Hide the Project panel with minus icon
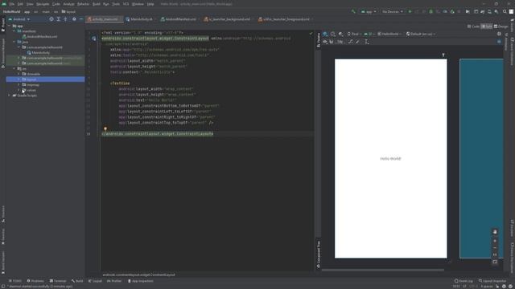The width and height of the screenshot is (515, 289). point(81,19)
